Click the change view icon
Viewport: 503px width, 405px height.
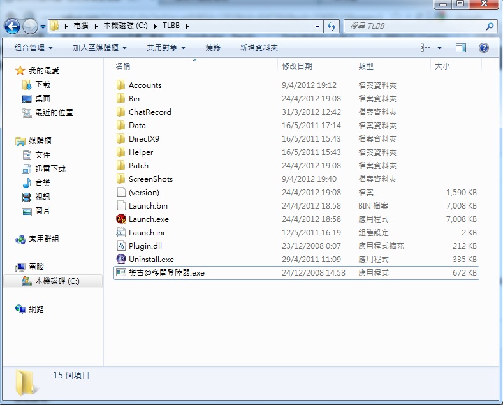[x=426, y=48]
